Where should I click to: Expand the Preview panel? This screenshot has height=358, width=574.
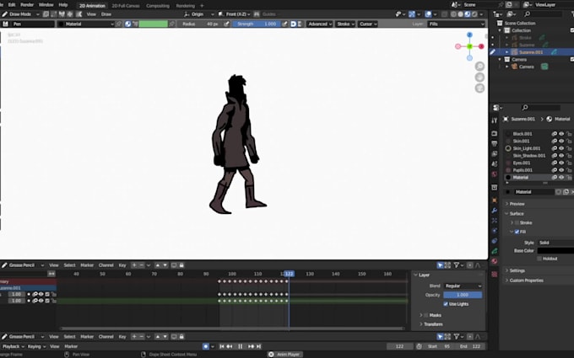517,204
